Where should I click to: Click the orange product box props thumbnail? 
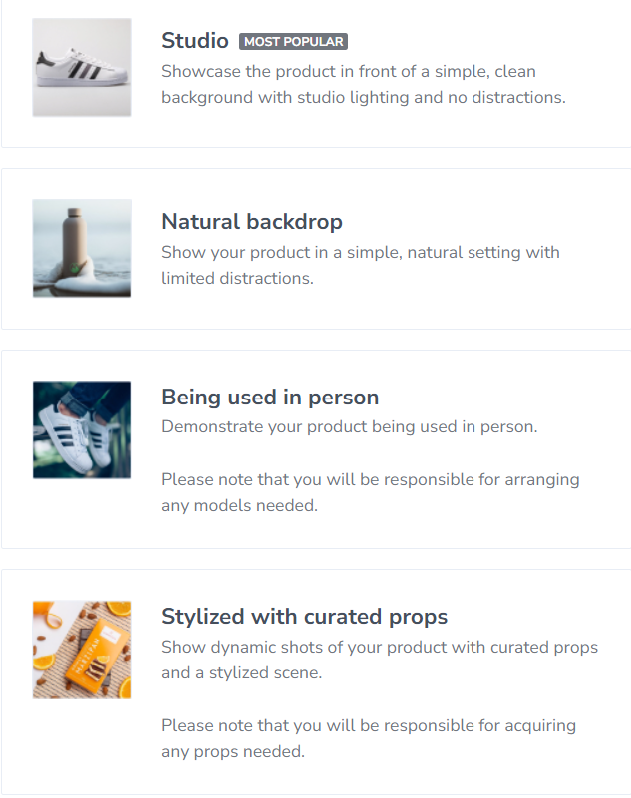(x=82, y=650)
